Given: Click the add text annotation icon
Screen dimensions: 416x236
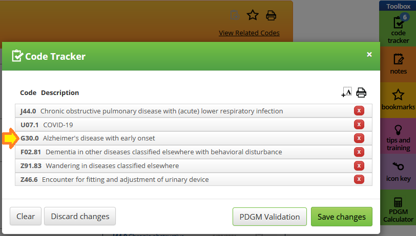Looking at the screenshot, I should (346, 92).
